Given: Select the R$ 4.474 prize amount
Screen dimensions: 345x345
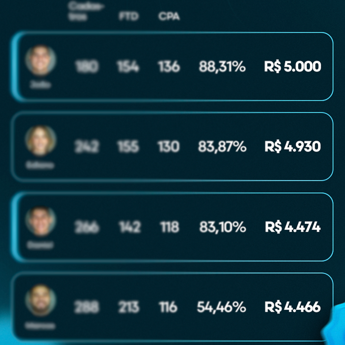Looking at the screenshot, I should click(x=293, y=227).
